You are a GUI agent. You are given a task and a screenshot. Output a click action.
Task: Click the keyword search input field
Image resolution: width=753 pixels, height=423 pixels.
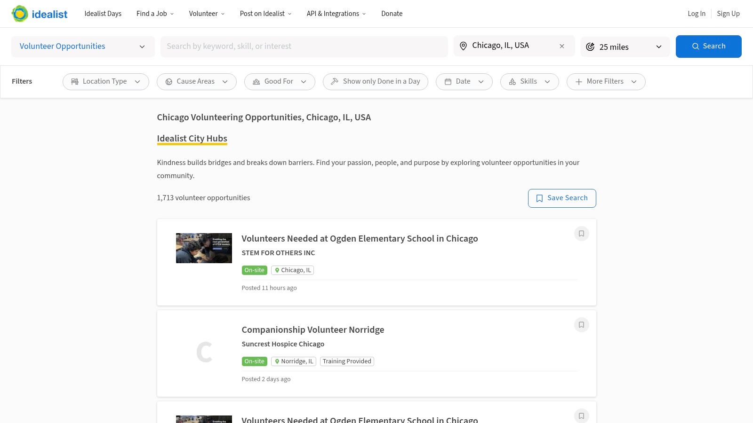point(304,47)
